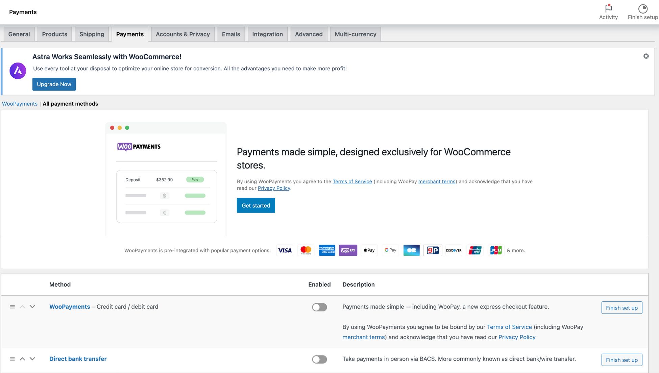The image size is (659, 373).
Task: Click the Visa card logo
Action: (285, 250)
